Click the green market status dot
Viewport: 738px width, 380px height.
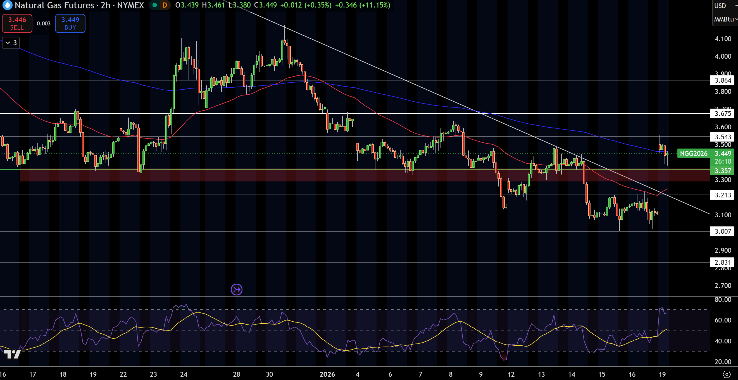tap(155, 5)
